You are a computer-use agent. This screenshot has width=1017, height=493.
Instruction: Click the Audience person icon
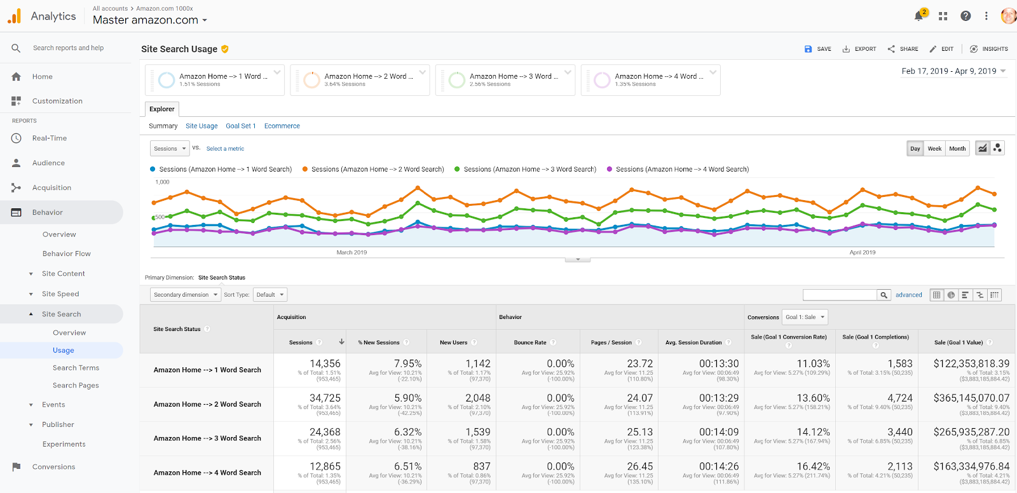tap(17, 163)
